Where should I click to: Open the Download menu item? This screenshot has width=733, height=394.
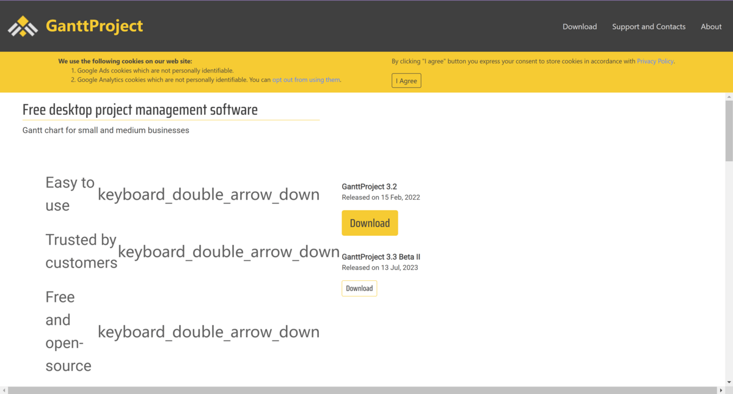tap(580, 26)
